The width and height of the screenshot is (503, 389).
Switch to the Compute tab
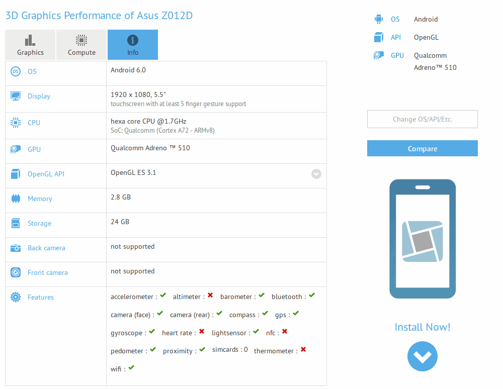[x=81, y=45]
